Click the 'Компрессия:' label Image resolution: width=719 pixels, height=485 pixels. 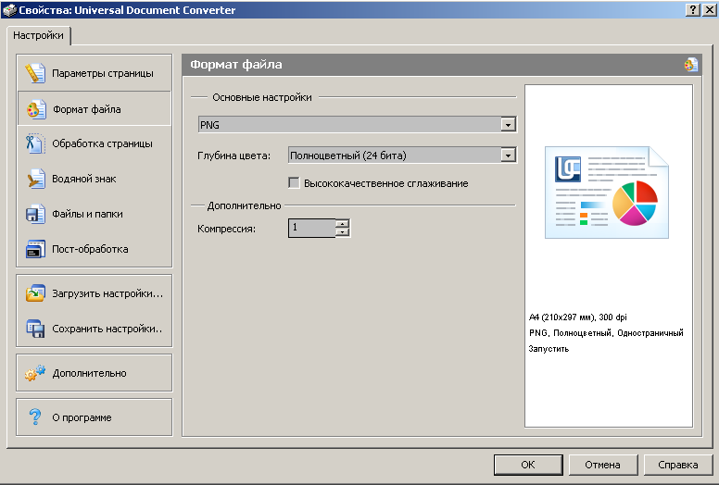point(226,229)
